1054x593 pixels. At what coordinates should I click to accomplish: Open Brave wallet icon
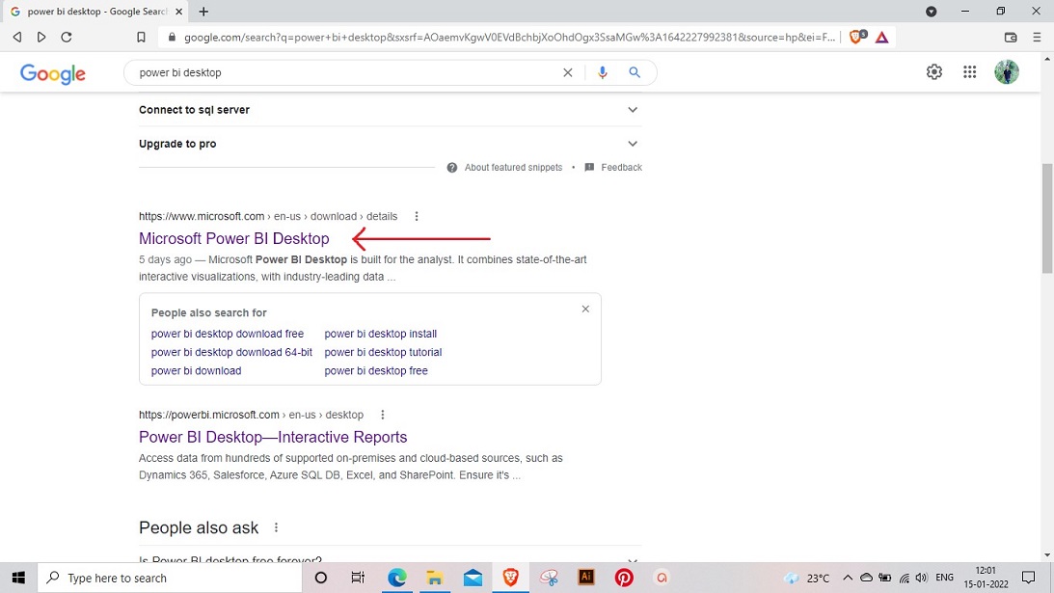click(x=1011, y=38)
